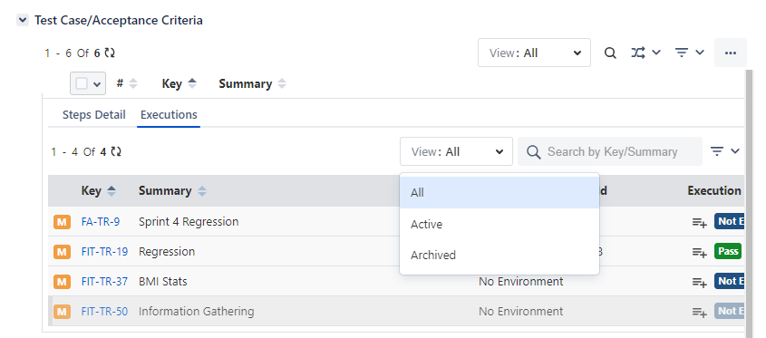This screenshot has width=766, height=338.
Task: Click the M icon for FIT-TR-37
Action: [x=62, y=282]
